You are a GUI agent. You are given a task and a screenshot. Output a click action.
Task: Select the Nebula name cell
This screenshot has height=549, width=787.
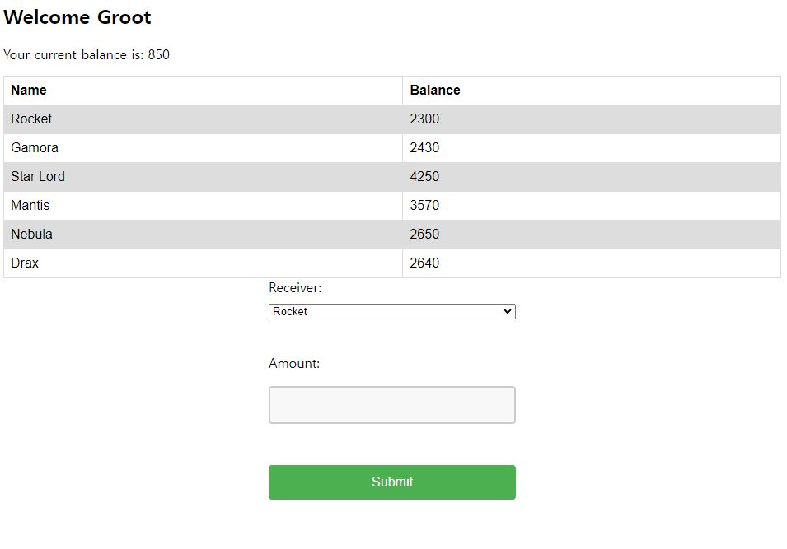click(x=32, y=235)
